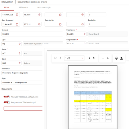This screenshot has height=129, width=129.
Task: Open calendar picker for 4 février 2026 date
Action: coord(17,15)
